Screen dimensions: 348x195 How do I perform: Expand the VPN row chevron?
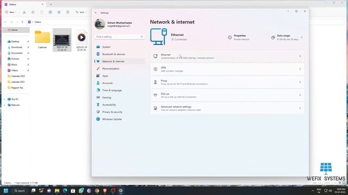pos(300,69)
